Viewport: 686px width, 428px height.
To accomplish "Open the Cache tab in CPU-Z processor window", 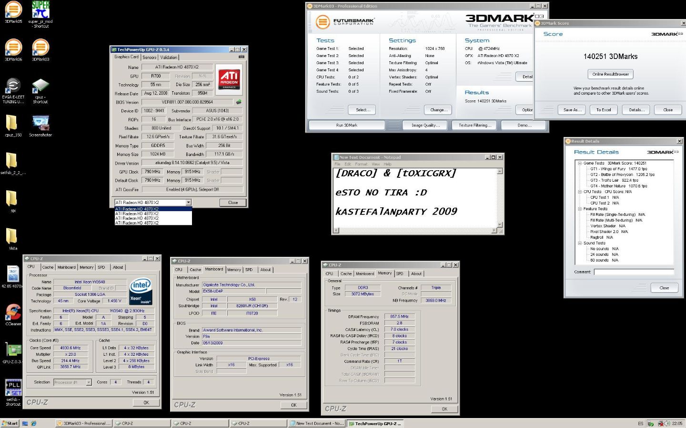I will pos(48,267).
